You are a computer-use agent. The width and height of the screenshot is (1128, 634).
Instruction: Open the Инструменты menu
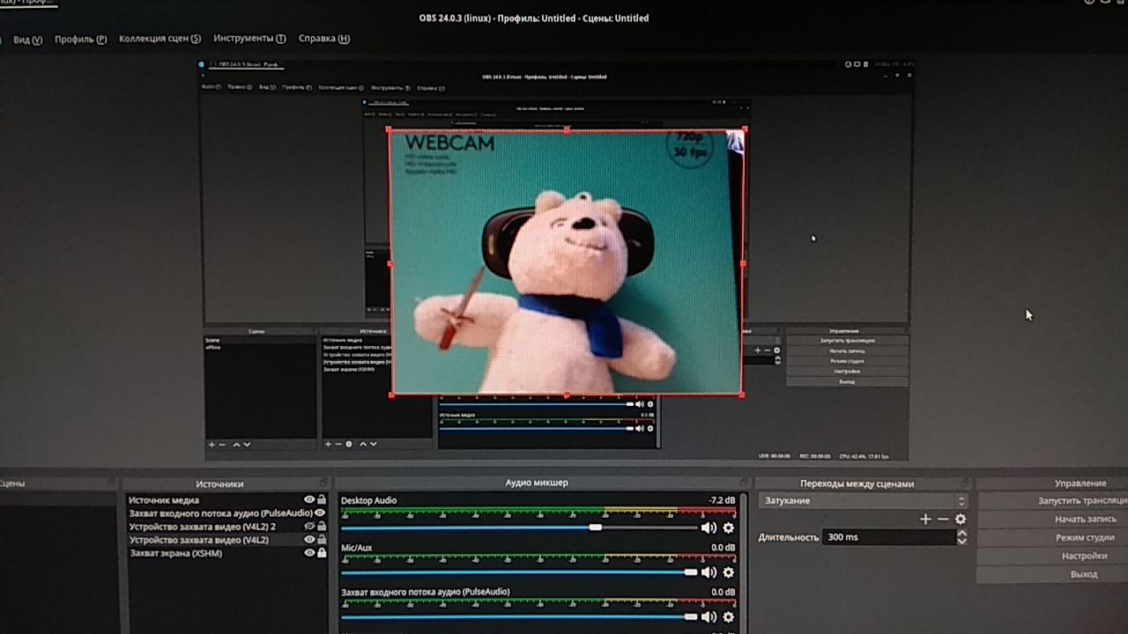(249, 39)
